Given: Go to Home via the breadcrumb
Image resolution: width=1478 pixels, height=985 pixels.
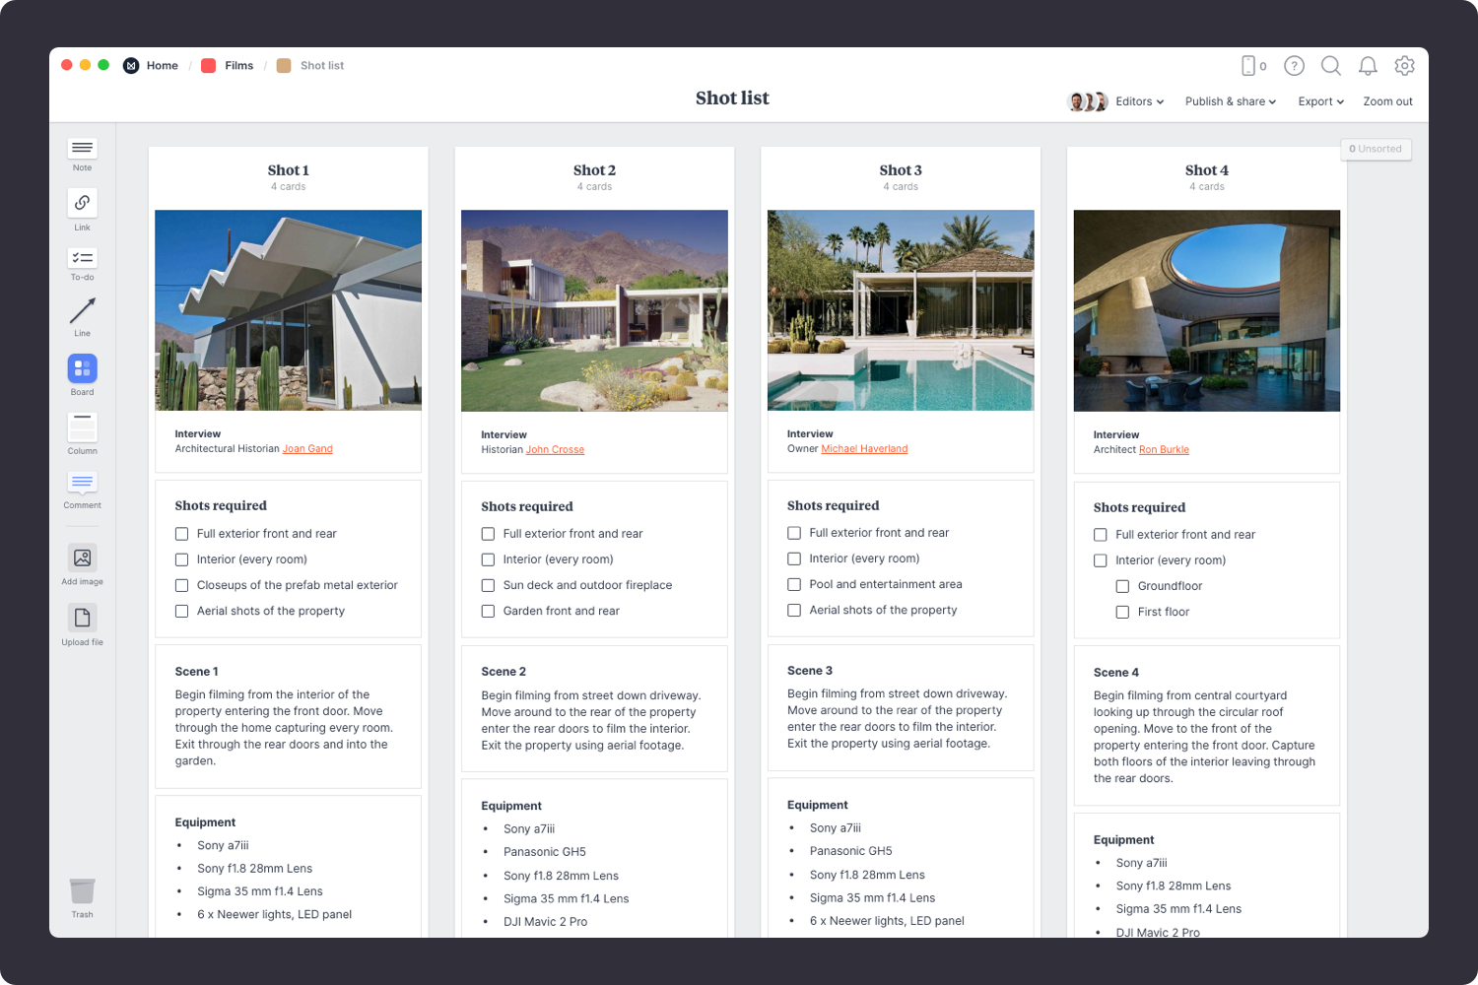Looking at the screenshot, I should pyautogui.click(x=163, y=65).
